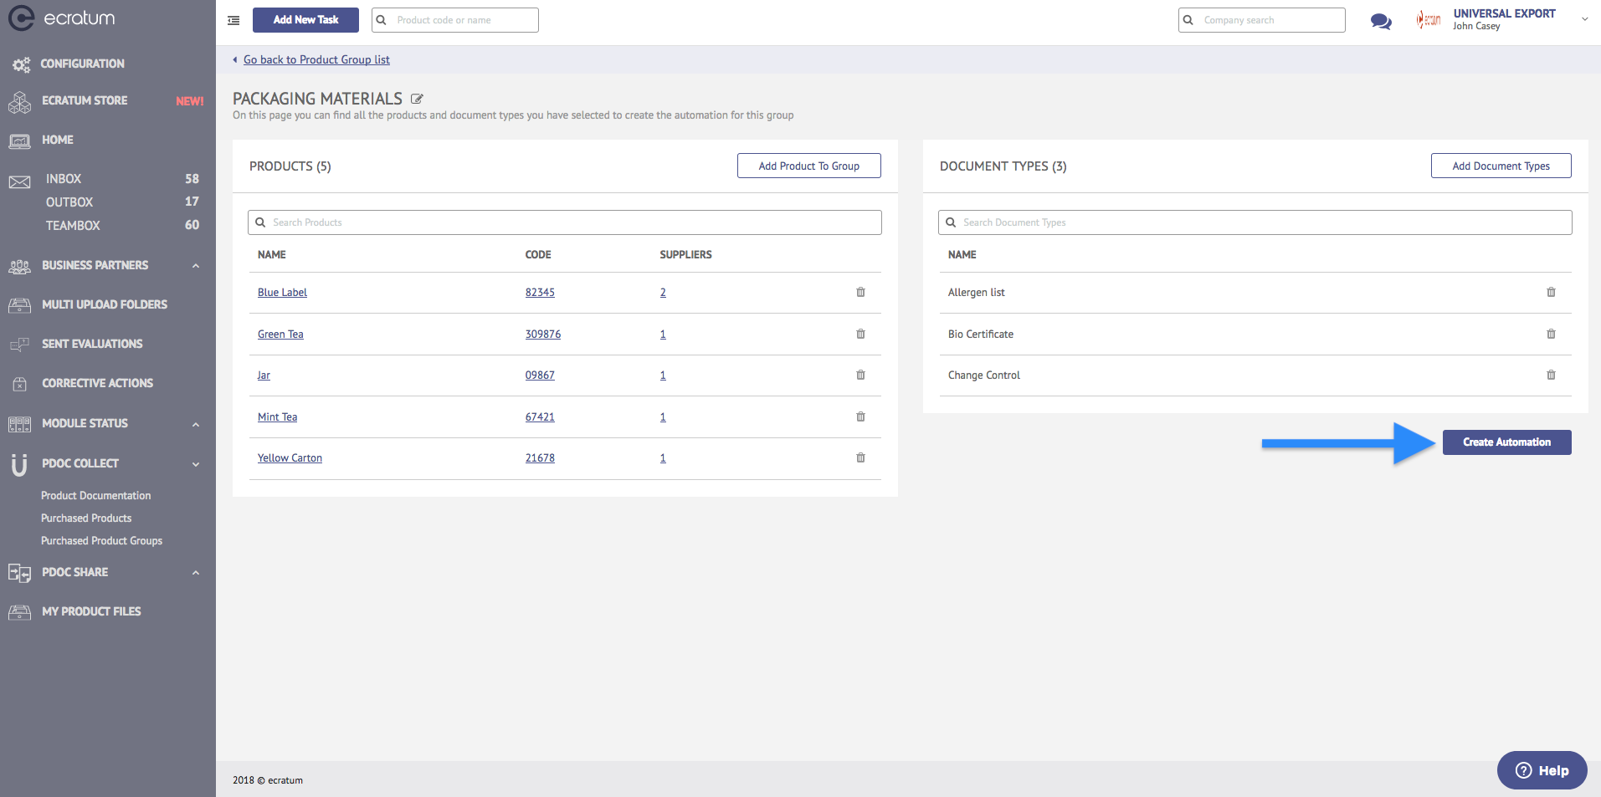The width and height of the screenshot is (1601, 797).
Task: Delete Blue Label from the group
Action: (860, 293)
